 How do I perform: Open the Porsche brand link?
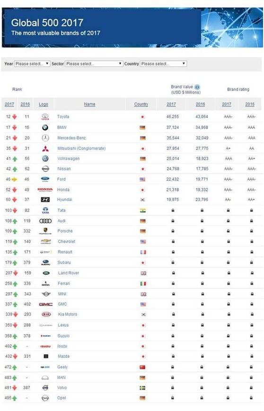65,231
